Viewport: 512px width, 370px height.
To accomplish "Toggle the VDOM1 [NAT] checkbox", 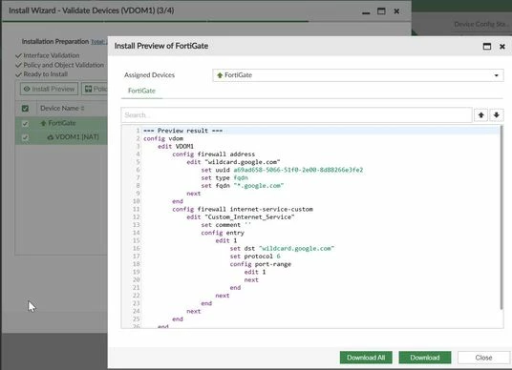I will 25,137.
